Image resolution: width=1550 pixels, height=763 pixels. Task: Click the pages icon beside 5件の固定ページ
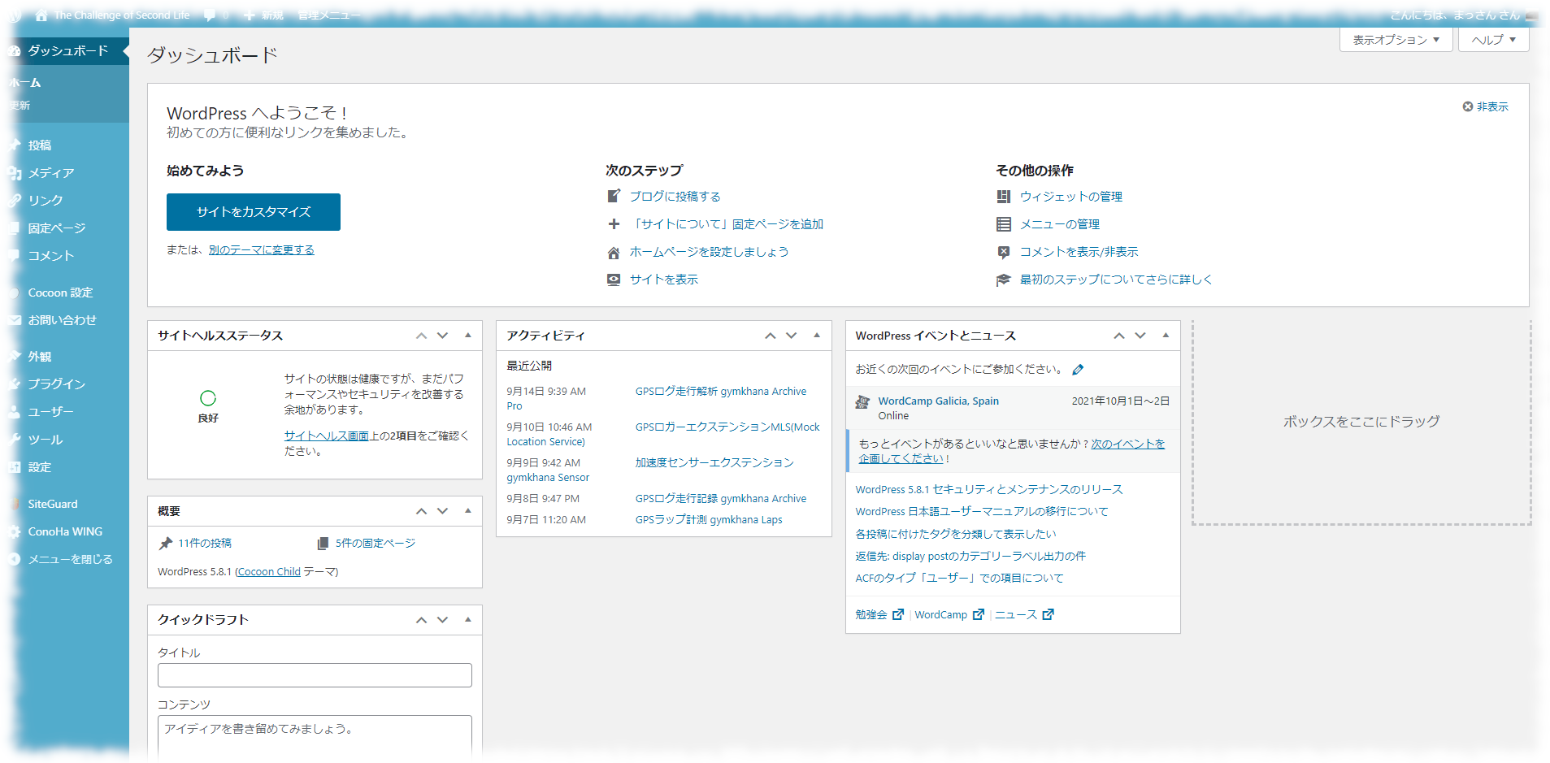point(323,544)
